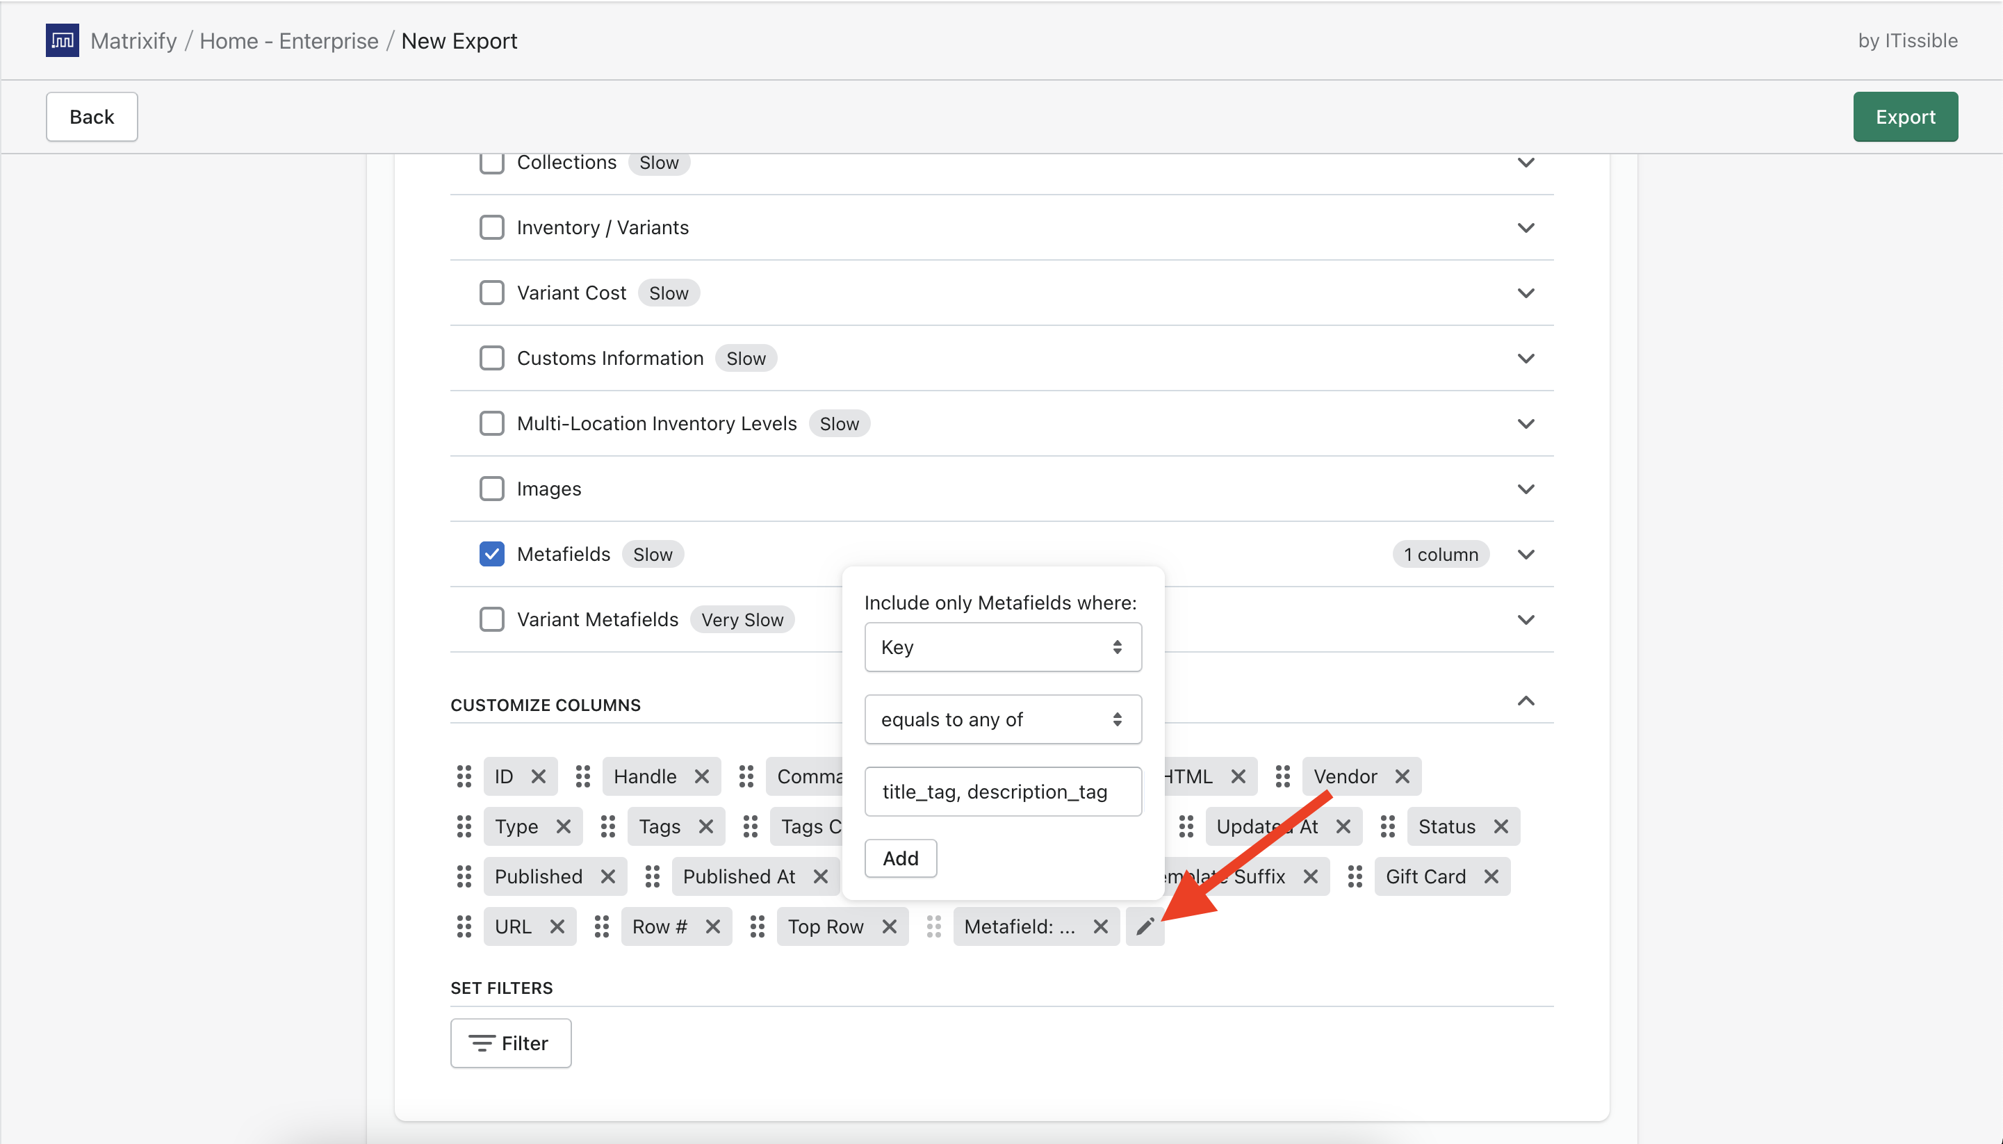Remove the Vendor column with its X icon
Image resolution: width=2003 pixels, height=1144 pixels.
coord(1402,776)
